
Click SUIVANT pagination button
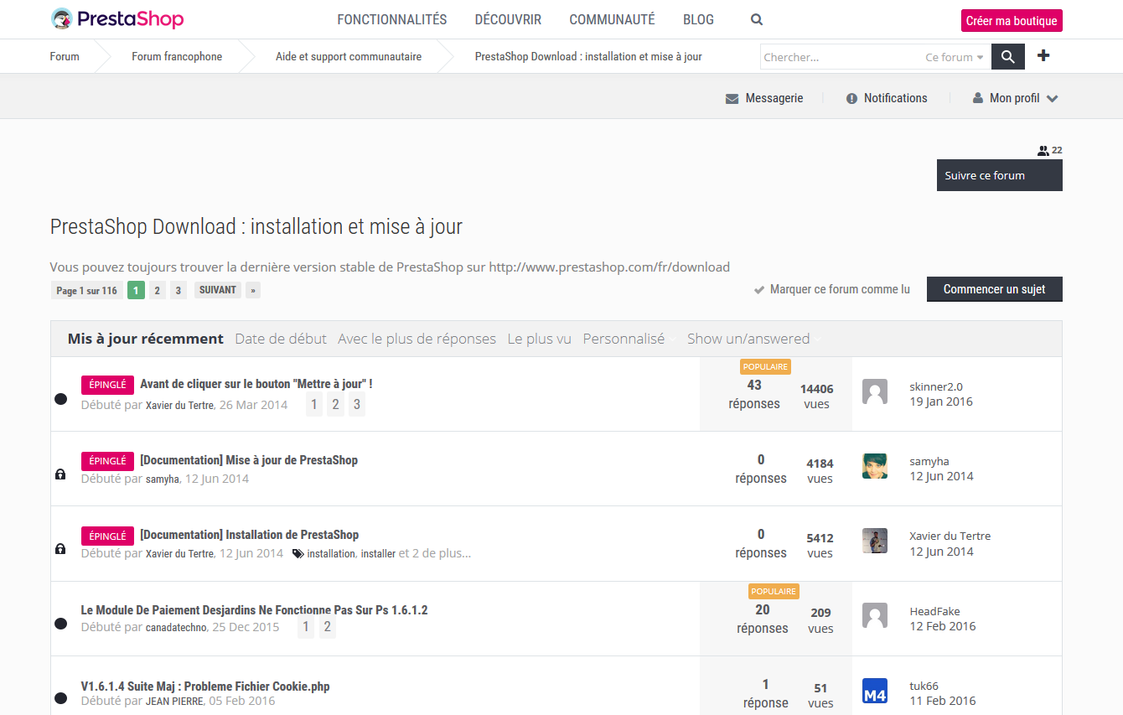[x=218, y=290]
